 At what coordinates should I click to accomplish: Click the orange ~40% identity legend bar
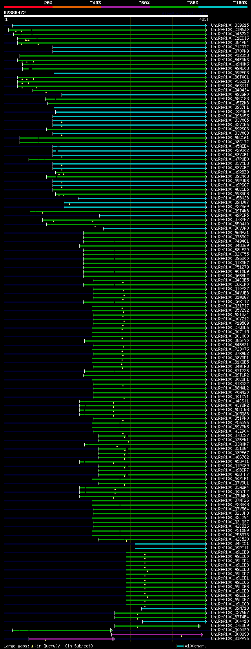click(x=77, y=7)
